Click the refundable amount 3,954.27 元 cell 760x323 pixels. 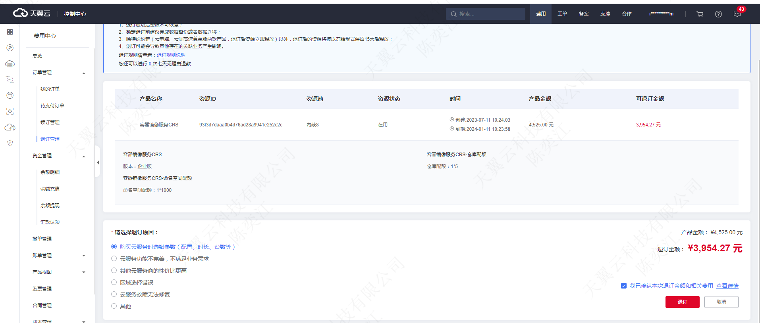click(648, 125)
